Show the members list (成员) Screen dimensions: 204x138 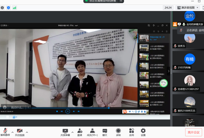coord(92,132)
